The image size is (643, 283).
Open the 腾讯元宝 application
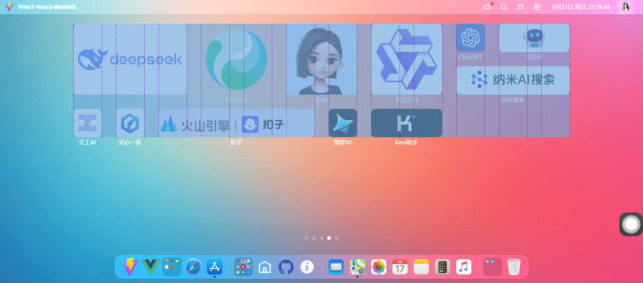tap(236, 59)
